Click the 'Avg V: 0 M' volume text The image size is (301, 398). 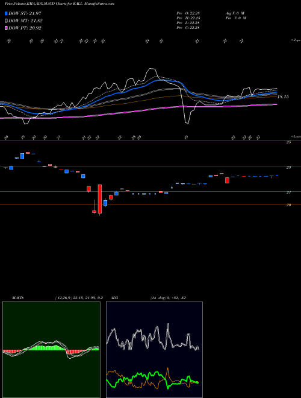click(x=235, y=13)
